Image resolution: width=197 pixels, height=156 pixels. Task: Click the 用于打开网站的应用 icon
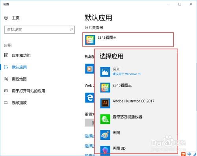[6, 91]
